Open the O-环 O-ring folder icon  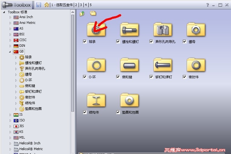tap(96, 65)
